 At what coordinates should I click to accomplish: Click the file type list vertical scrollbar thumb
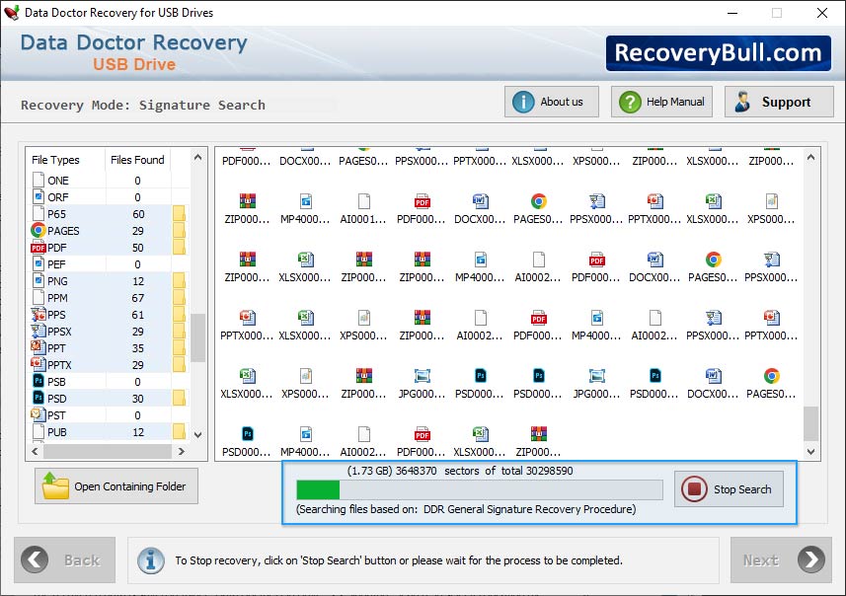(x=198, y=337)
